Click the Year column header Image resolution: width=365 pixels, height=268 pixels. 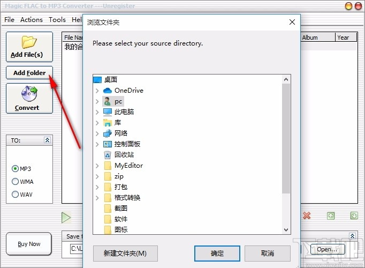tap(346, 38)
